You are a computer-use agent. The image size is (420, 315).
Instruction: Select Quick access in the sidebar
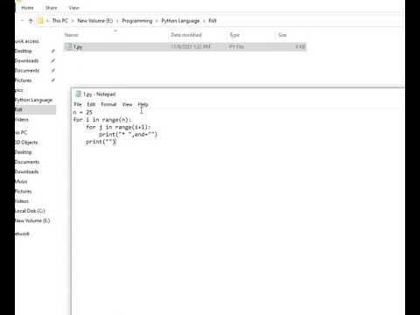coord(27,41)
